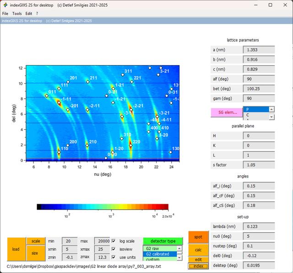The width and height of the screenshot is (293, 273).
Task: Click the diamond marker labeled 220
Action: pos(131,145)
